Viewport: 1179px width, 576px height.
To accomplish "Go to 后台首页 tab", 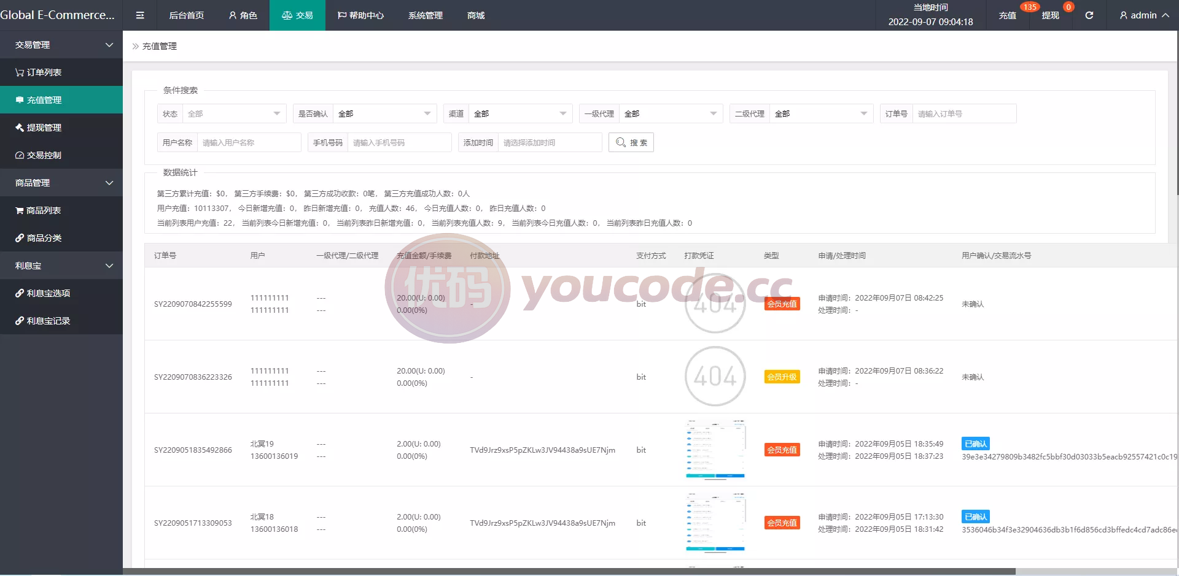I will coord(187,15).
